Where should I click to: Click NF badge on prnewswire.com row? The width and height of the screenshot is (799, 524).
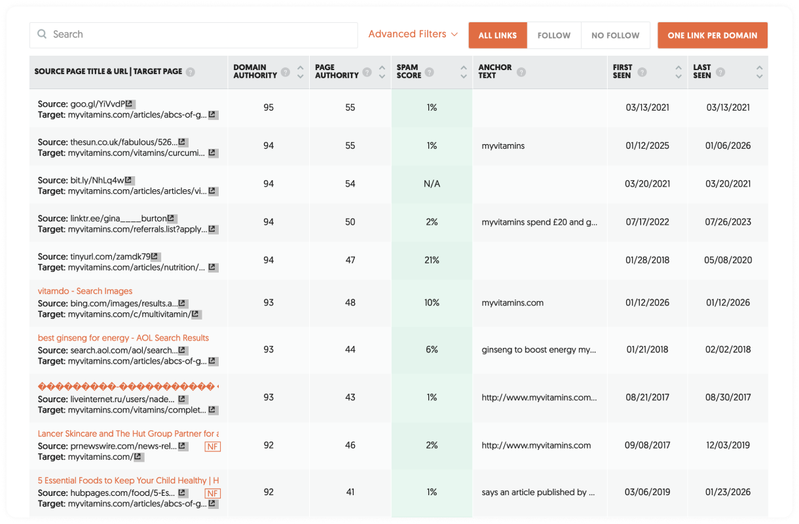pos(212,447)
